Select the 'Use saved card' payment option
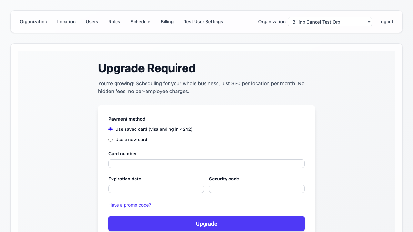 [110, 129]
